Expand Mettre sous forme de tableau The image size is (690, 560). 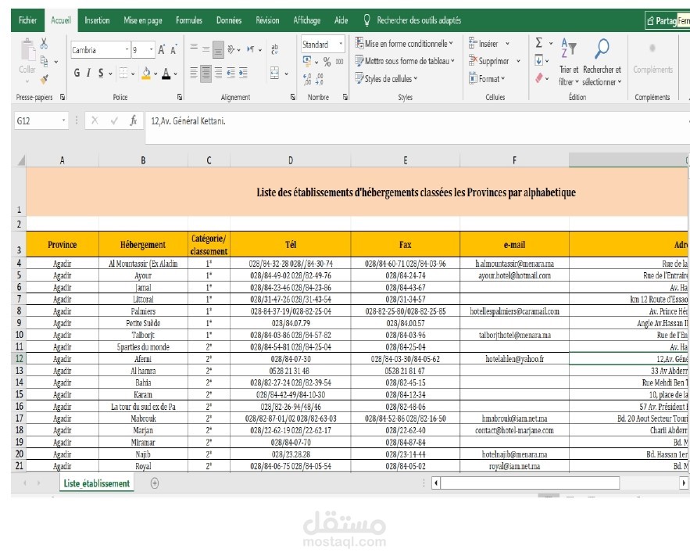405,61
